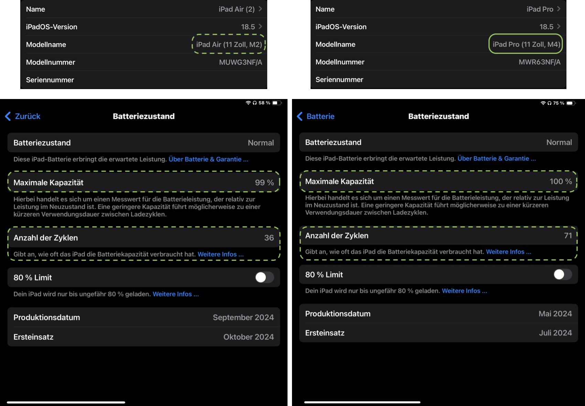Open Über Batterie & Garantie link, 100 % screen
Screen dimensions: 585x406
(x=497, y=158)
